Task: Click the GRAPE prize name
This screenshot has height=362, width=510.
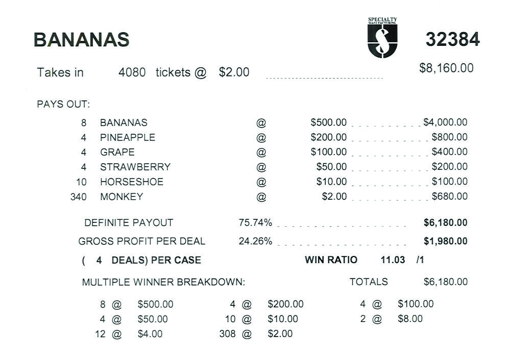Action: [117, 152]
